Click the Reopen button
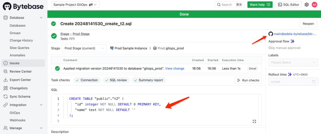Viewport: 321px width, 134px height. tap(308, 24)
